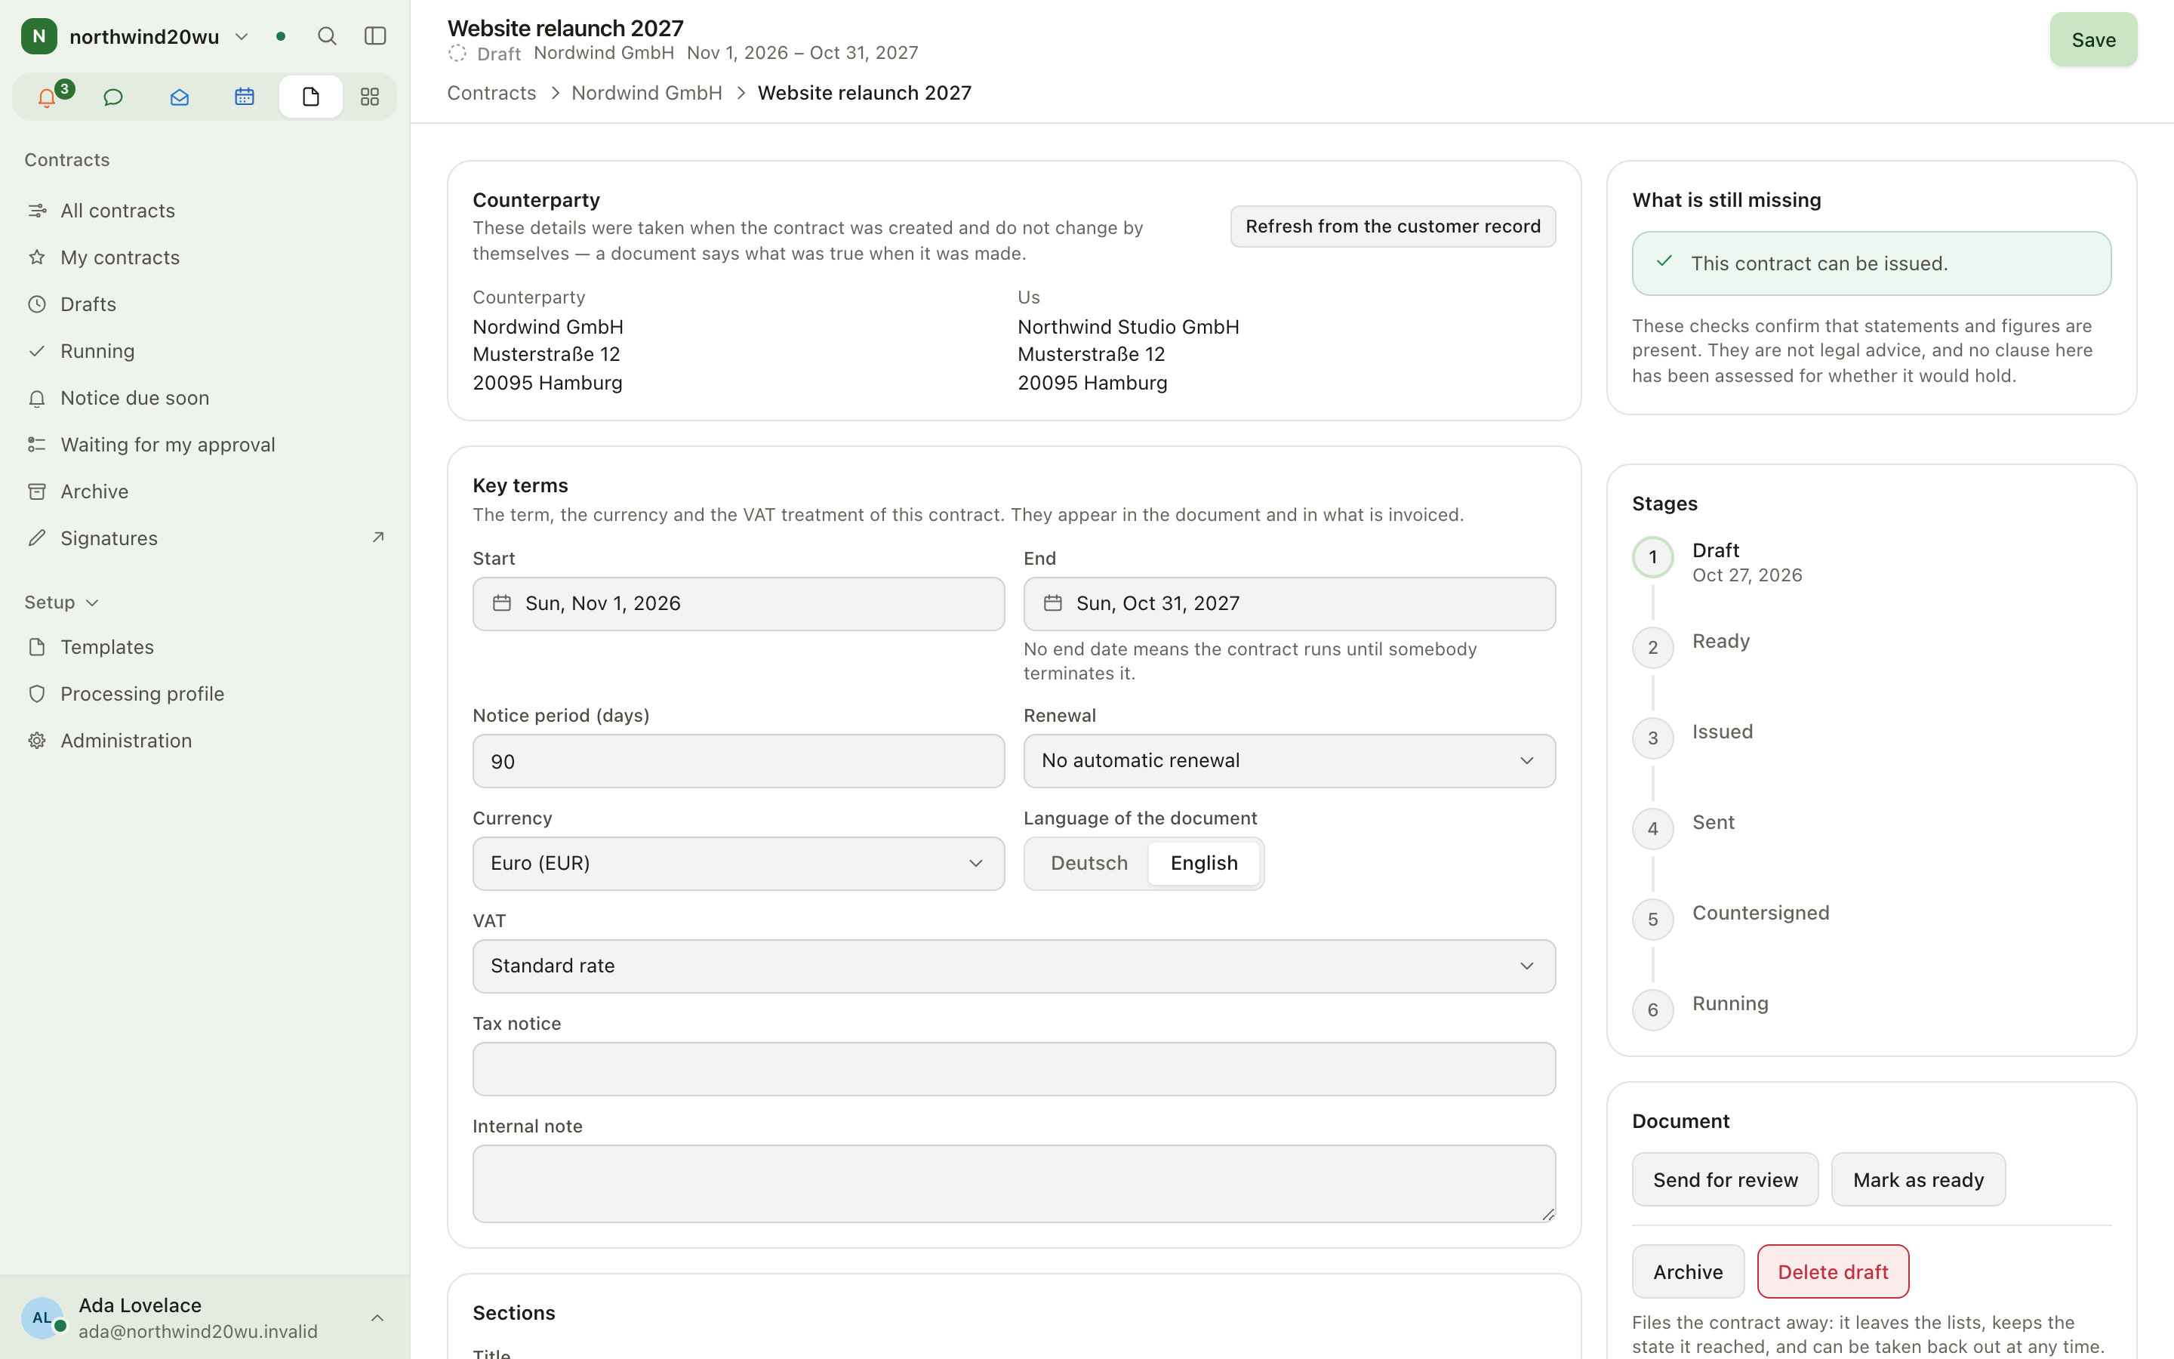Screen dimensions: 2174x1359
Task: Click the Delete draft button
Action: point(1833,1272)
